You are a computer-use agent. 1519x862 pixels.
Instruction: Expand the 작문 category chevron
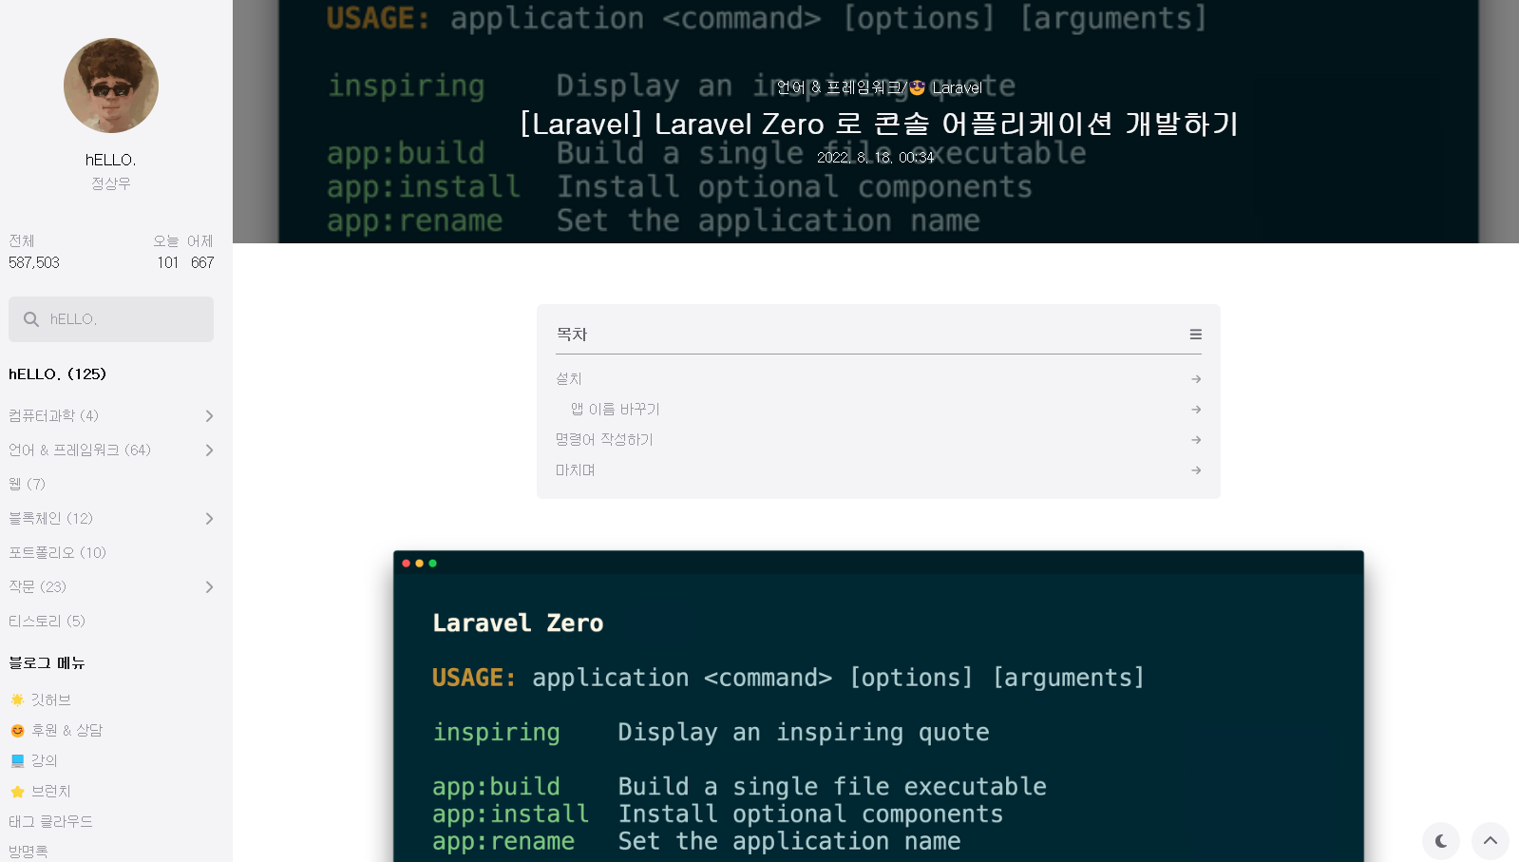(x=209, y=587)
